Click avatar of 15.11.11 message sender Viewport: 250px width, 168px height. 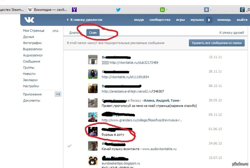pos(93,60)
